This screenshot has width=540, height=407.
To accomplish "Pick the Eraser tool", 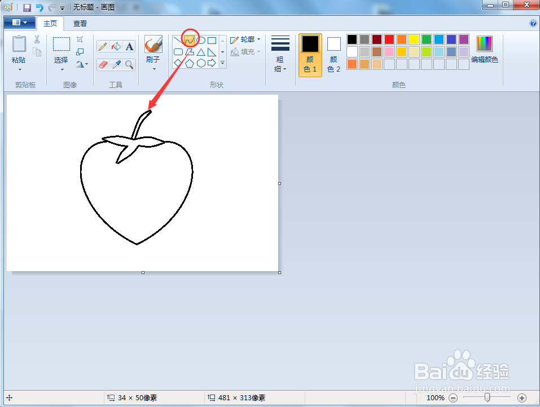I will (103, 63).
